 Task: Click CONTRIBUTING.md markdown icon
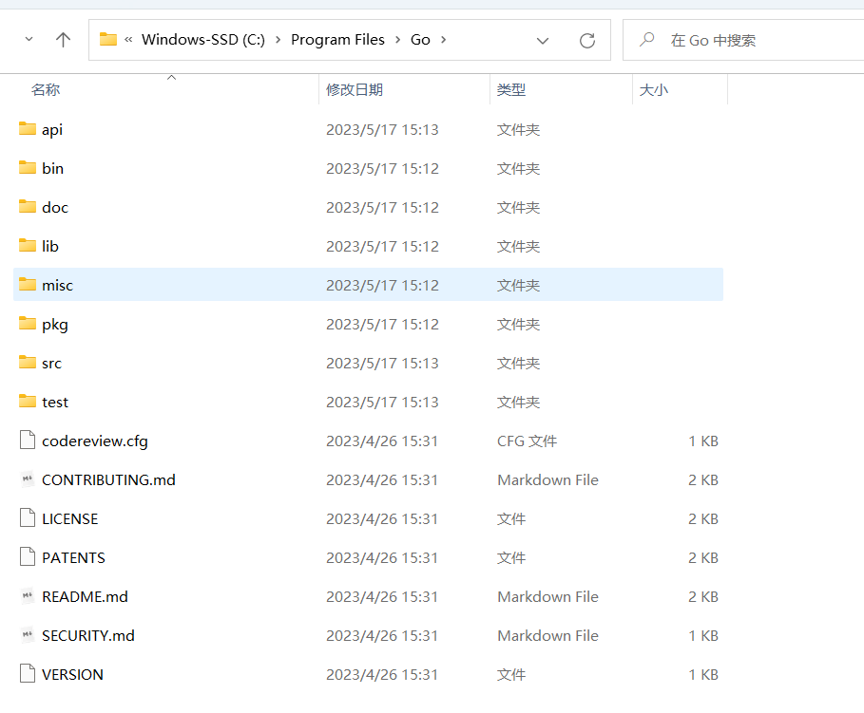(28, 479)
